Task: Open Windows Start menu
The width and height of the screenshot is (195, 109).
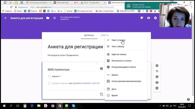Action: pos(4,106)
